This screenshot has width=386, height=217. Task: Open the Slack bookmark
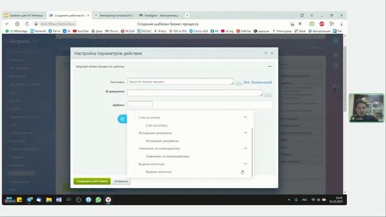[300, 31]
